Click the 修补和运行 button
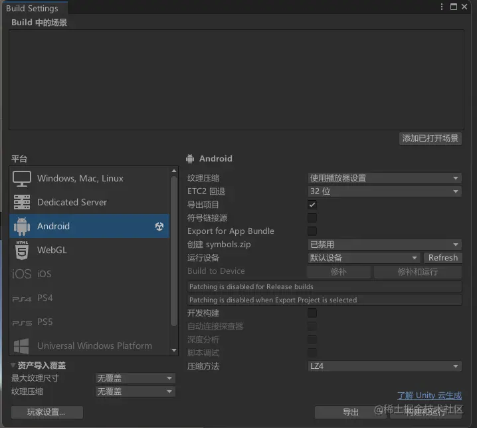This screenshot has height=428, width=477. point(418,272)
